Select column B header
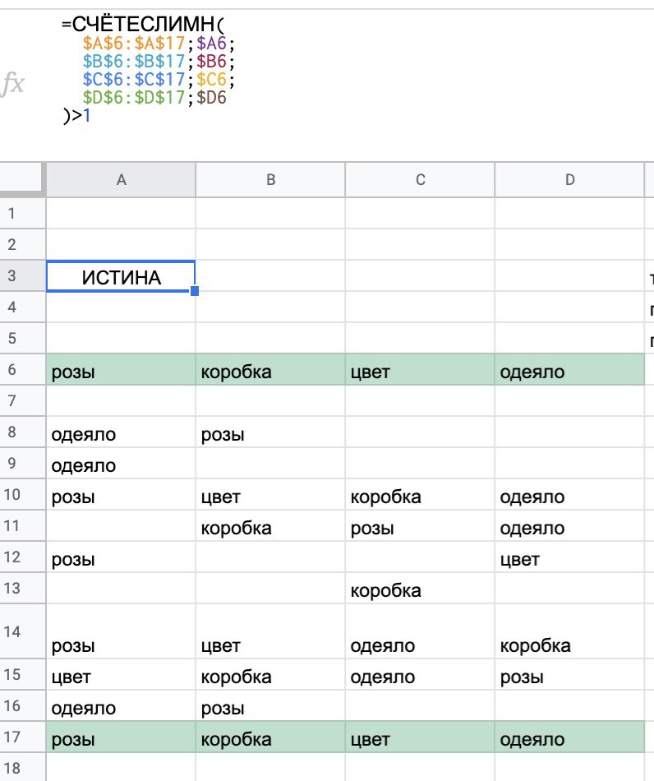This screenshot has height=781, width=654. click(x=270, y=180)
